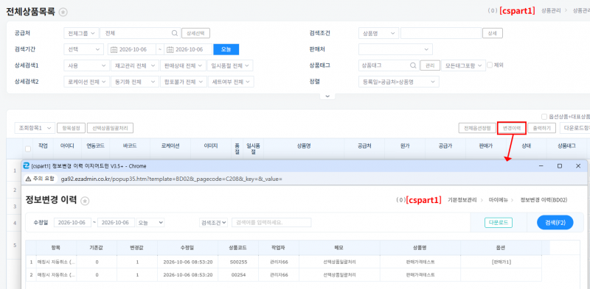
Task: Open the 판매상태 전체 dropdown
Action: point(183,65)
